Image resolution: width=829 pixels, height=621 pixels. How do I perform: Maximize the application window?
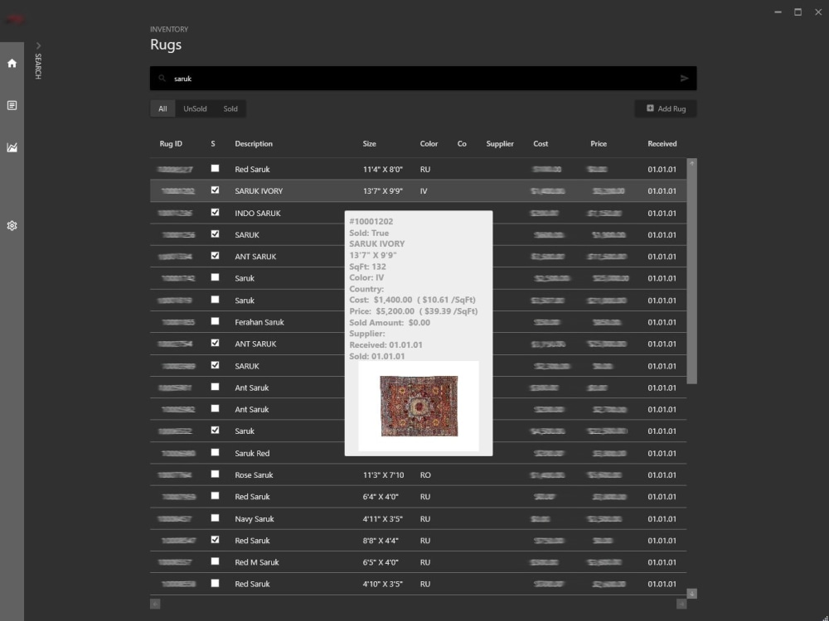pyautogui.click(x=797, y=12)
